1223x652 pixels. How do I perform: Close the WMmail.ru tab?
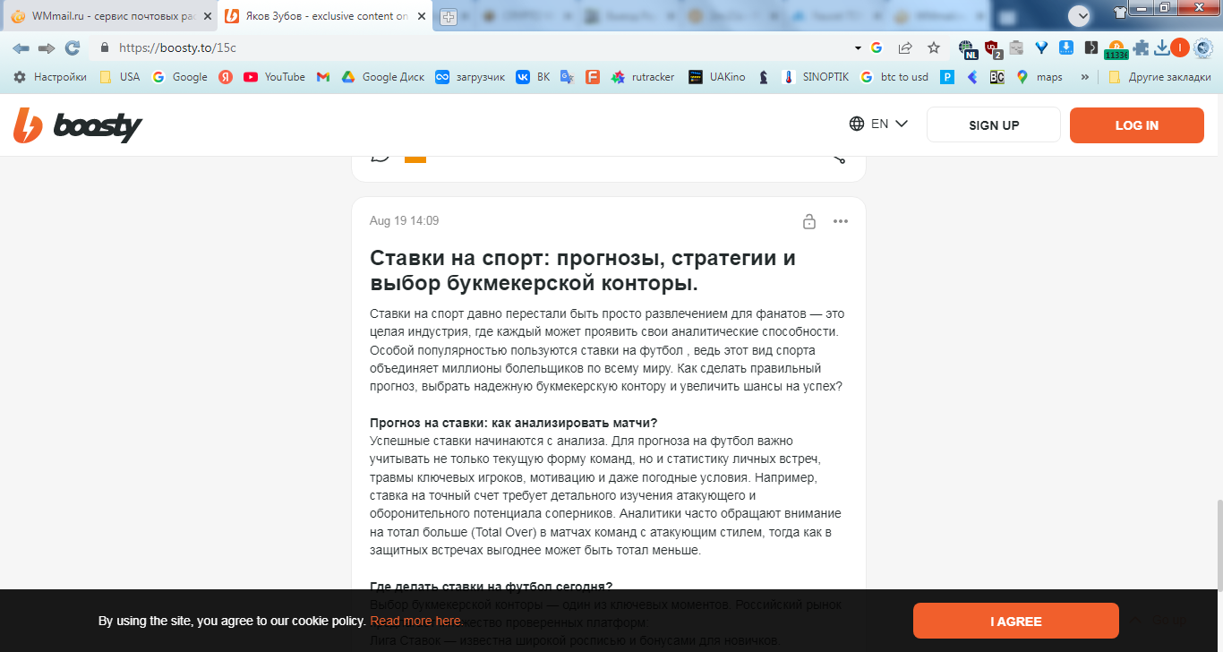click(x=208, y=16)
